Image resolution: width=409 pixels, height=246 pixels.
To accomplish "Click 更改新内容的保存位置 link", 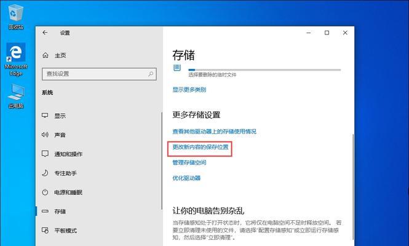I will (201, 147).
